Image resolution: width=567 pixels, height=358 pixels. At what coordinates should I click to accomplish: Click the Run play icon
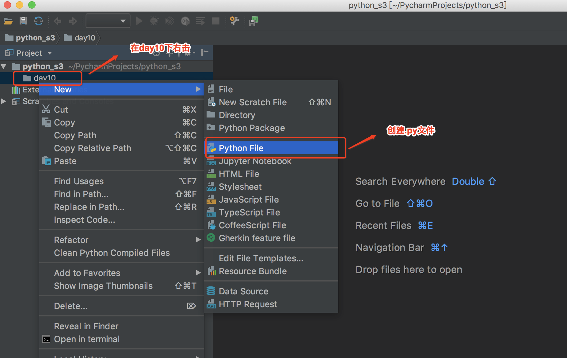(139, 21)
